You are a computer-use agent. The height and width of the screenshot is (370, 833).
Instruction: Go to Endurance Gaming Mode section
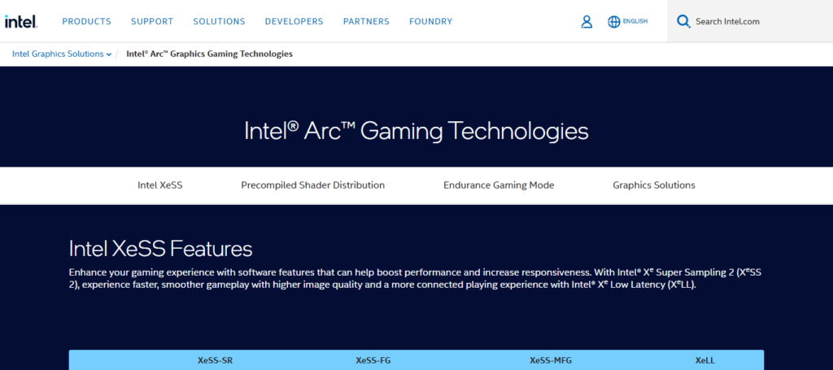coord(499,185)
